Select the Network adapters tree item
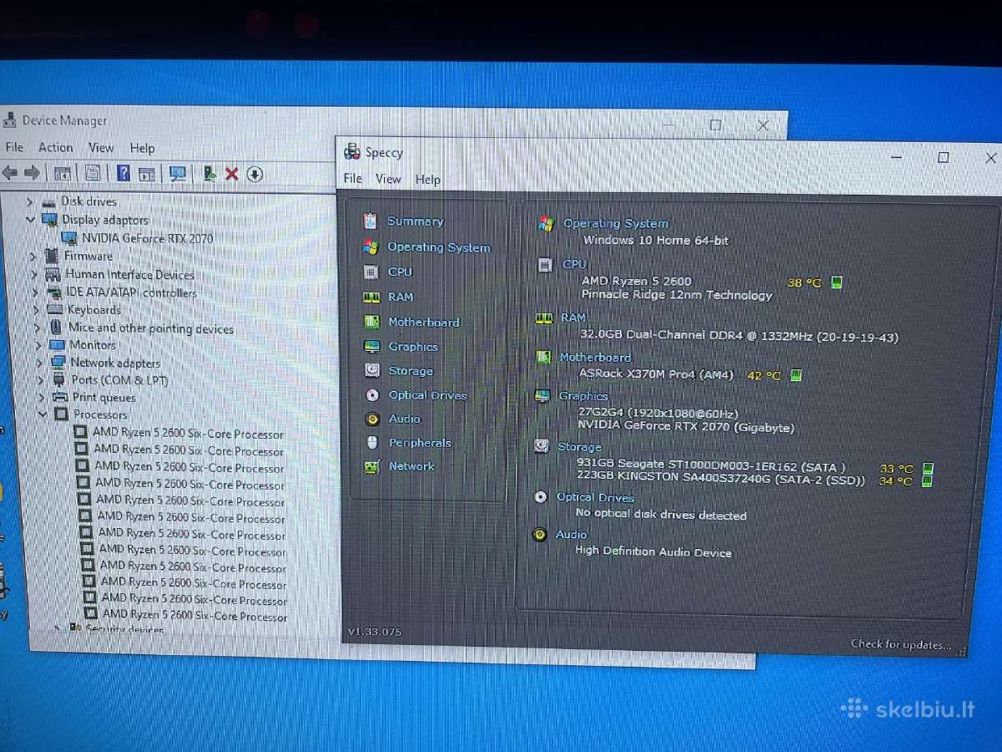The width and height of the screenshot is (1002, 752). [115, 363]
